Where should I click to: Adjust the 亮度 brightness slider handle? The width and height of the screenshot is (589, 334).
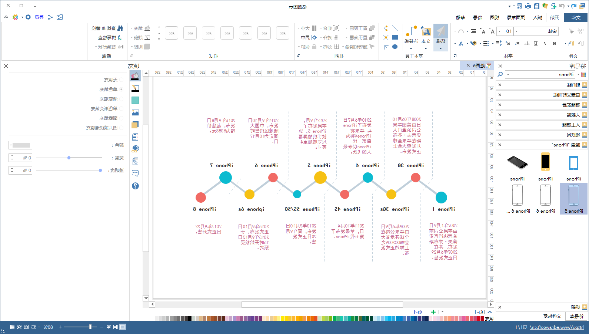coord(69,158)
